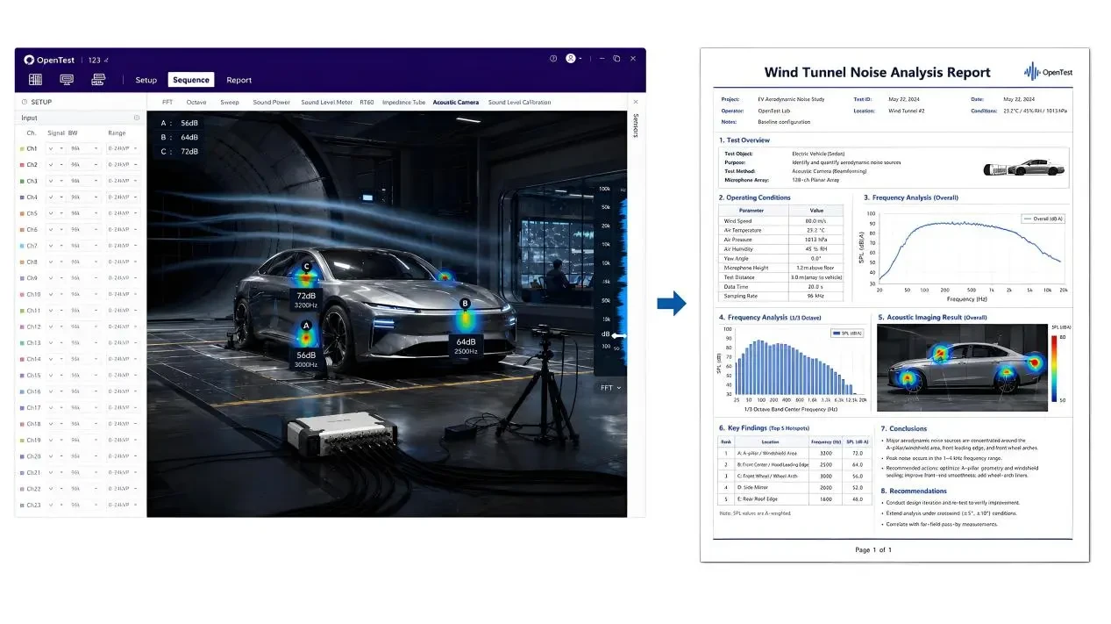Image resolution: width=1111 pixels, height=624 pixels.
Task: Select the Ch12 channel row label
Action: [33, 326]
